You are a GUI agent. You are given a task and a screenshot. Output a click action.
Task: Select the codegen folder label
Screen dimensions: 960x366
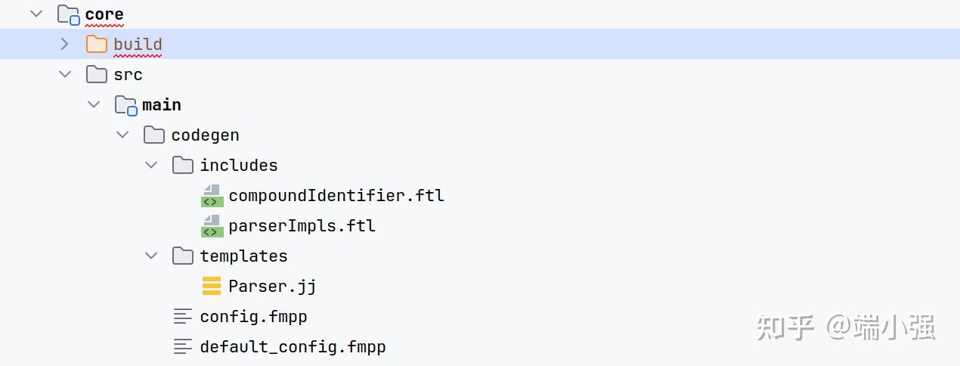205,135
